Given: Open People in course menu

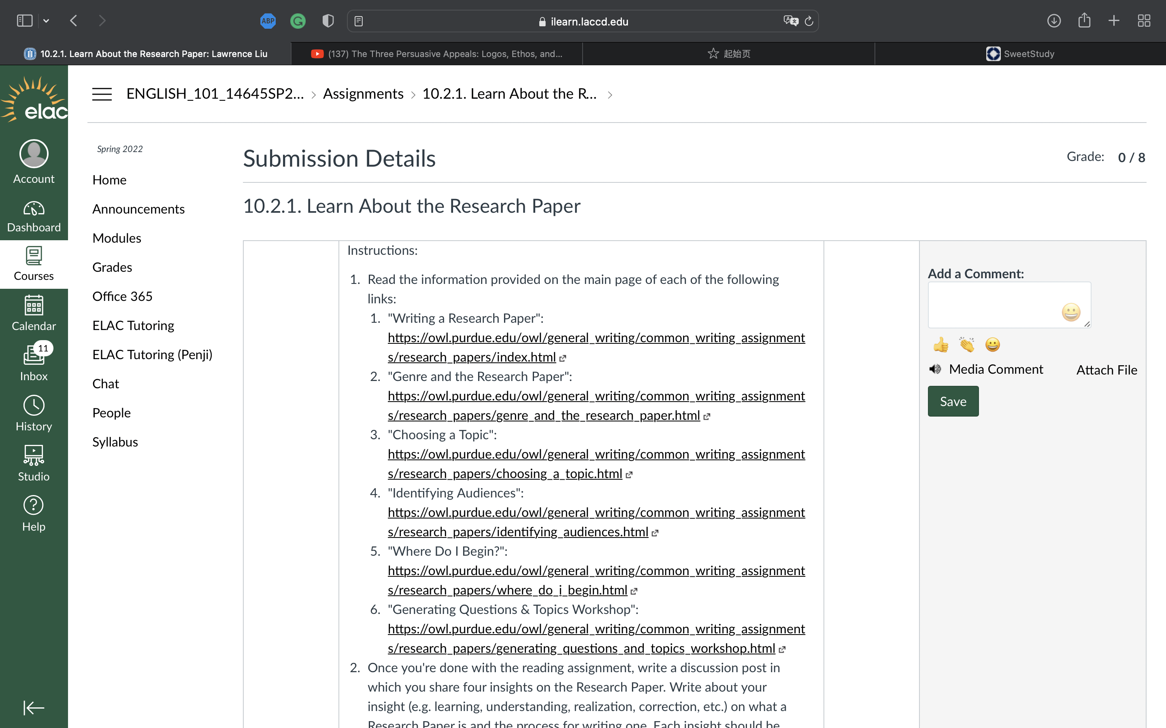Looking at the screenshot, I should coord(111,413).
